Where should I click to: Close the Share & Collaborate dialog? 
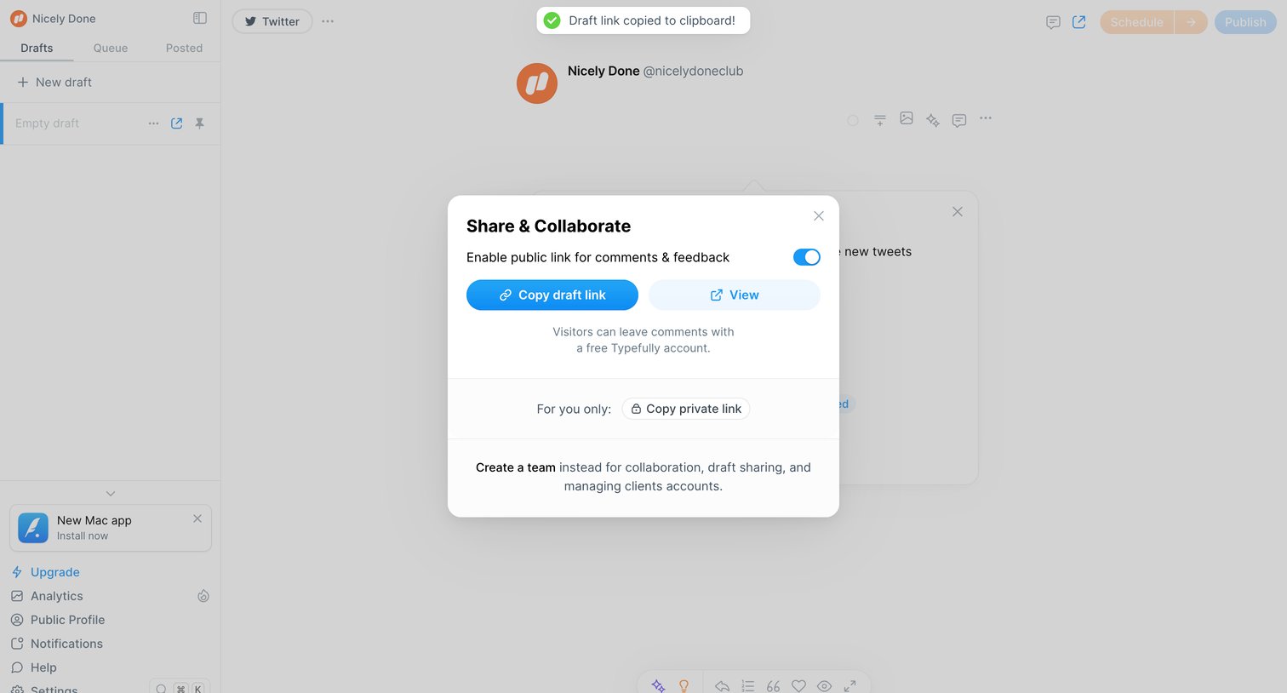click(819, 216)
